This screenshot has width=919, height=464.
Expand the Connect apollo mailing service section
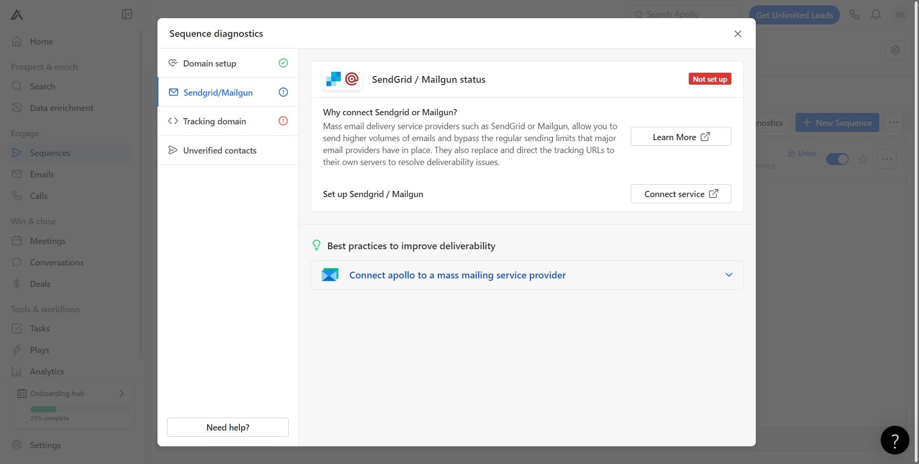point(728,275)
